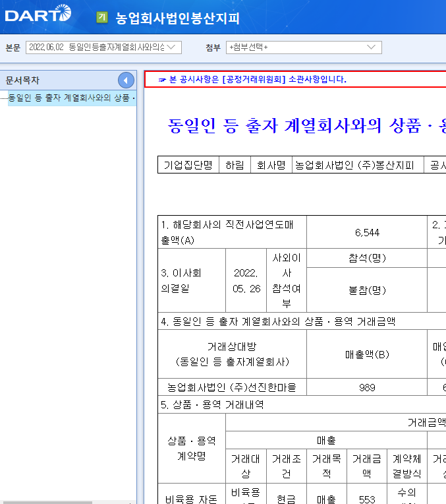
Task: Click the 계약체결방식 column header
Action: (x=407, y=466)
